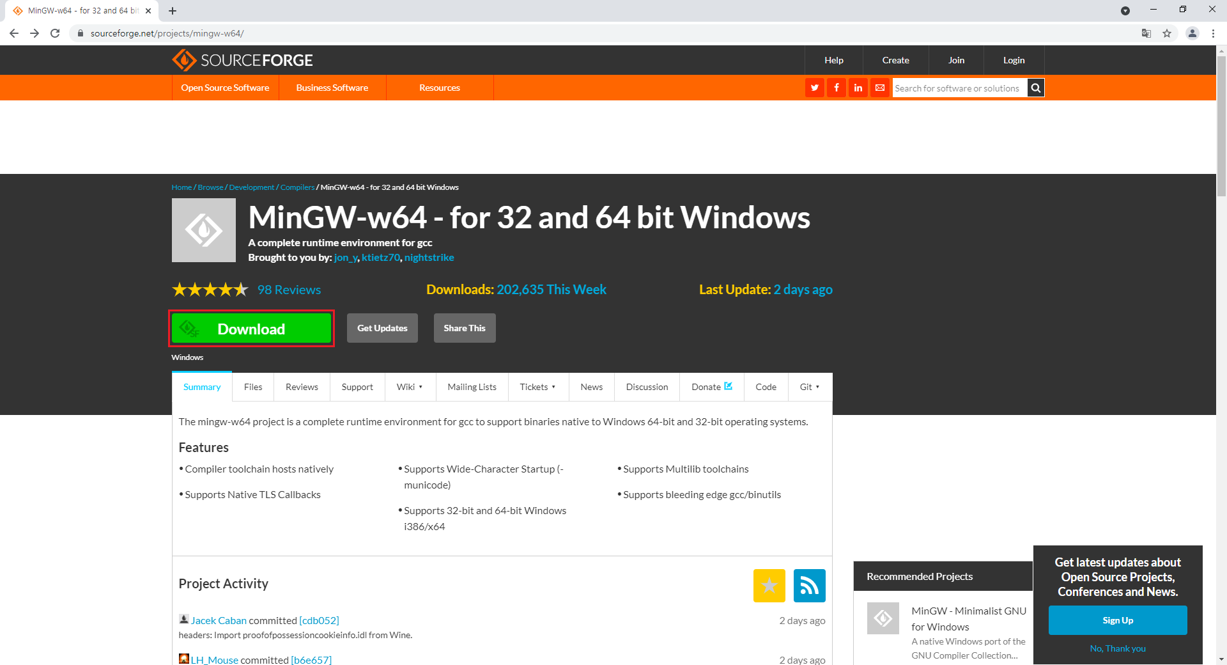This screenshot has height=665, width=1227.
Task: Open a new browser tab
Action: click(x=173, y=11)
